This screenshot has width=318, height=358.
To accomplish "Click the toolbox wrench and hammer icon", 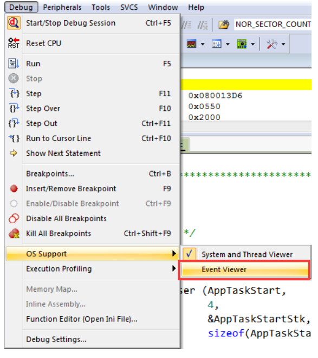I will [x=272, y=44].
